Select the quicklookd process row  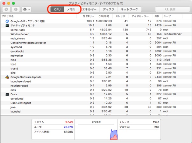click(96, 51)
